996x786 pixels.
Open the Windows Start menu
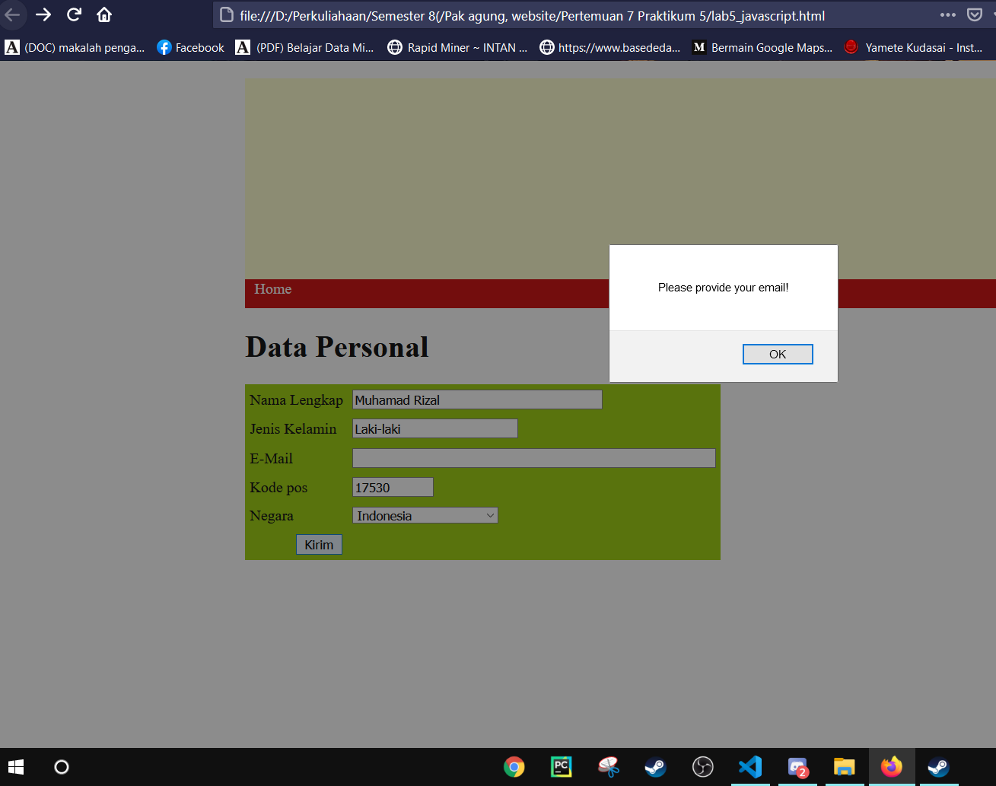click(x=15, y=766)
